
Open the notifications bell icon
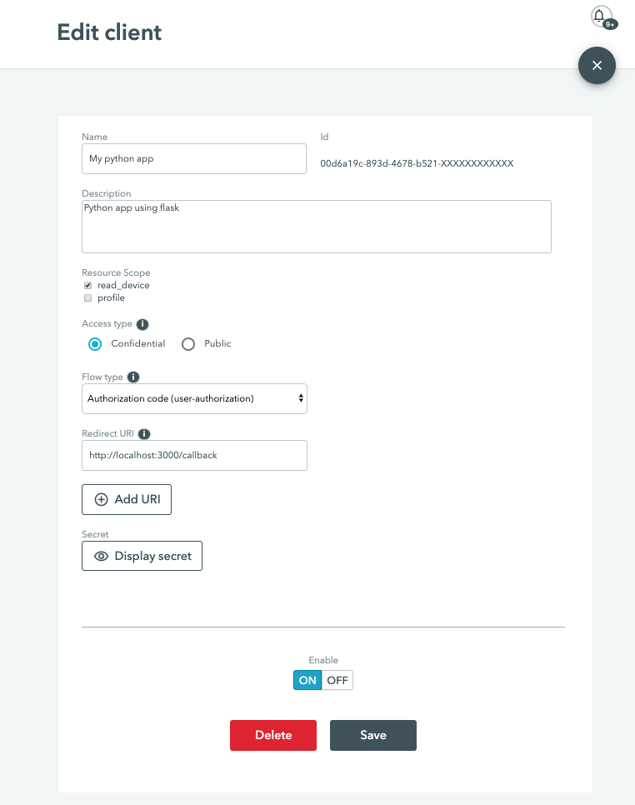click(599, 16)
